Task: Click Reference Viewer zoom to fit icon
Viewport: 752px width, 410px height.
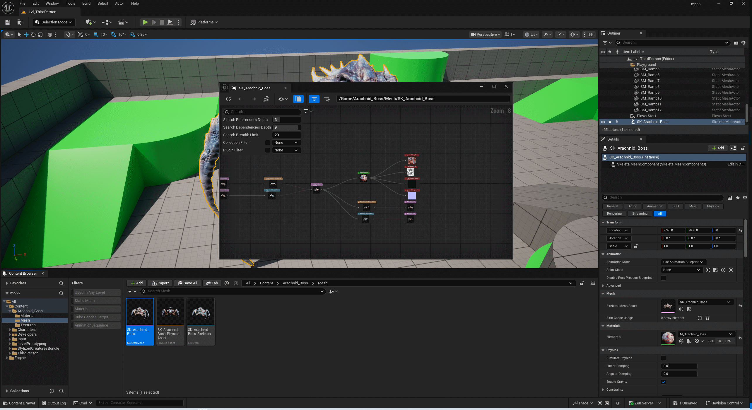Action: (x=266, y=99)
